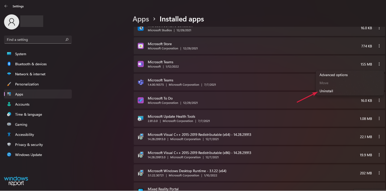Click the Accounts person icon in sidebar
The height and width of the screenshot is (191, 386).
tap(9, 104)
